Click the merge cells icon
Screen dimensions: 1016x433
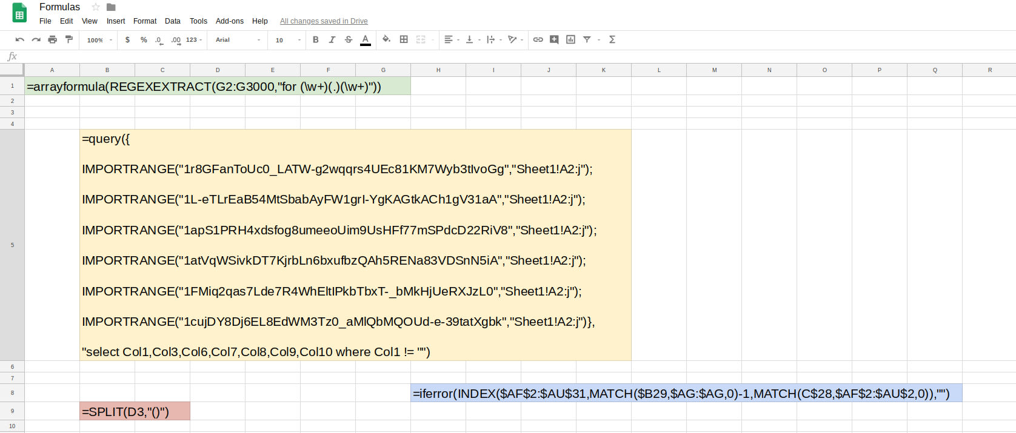(421, 39)
